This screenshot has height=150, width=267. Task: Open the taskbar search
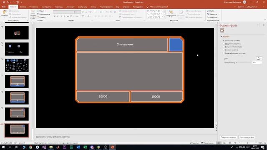[x=10, y=147]
